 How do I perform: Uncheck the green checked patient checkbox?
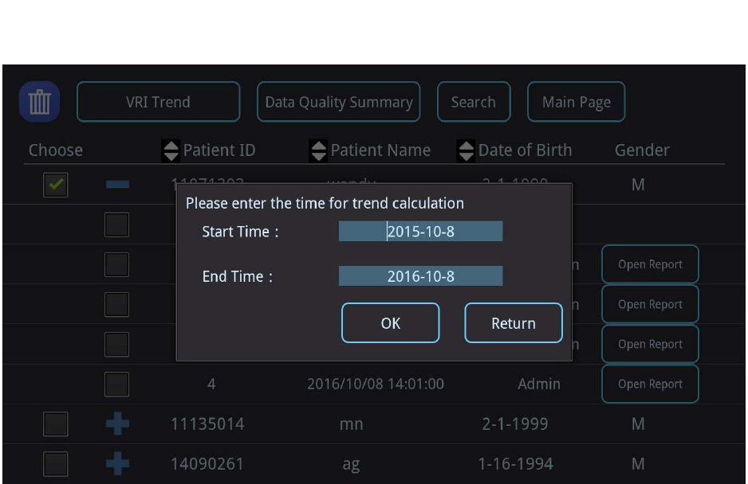click(x=56, y=185)
